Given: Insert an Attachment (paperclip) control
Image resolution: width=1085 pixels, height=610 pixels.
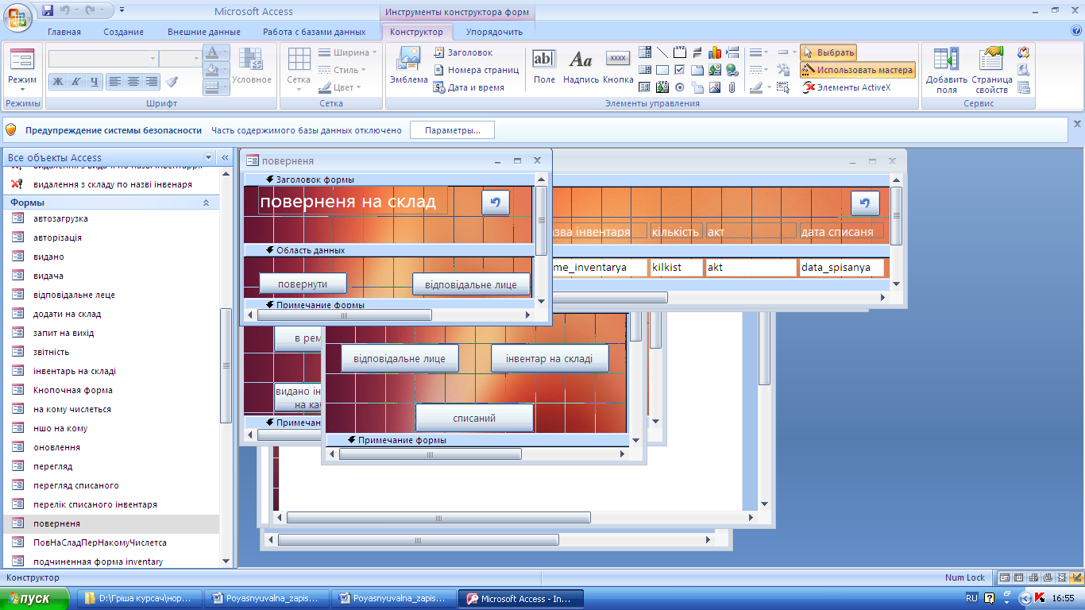Looking at the screenshot, I should click(732, 87).
